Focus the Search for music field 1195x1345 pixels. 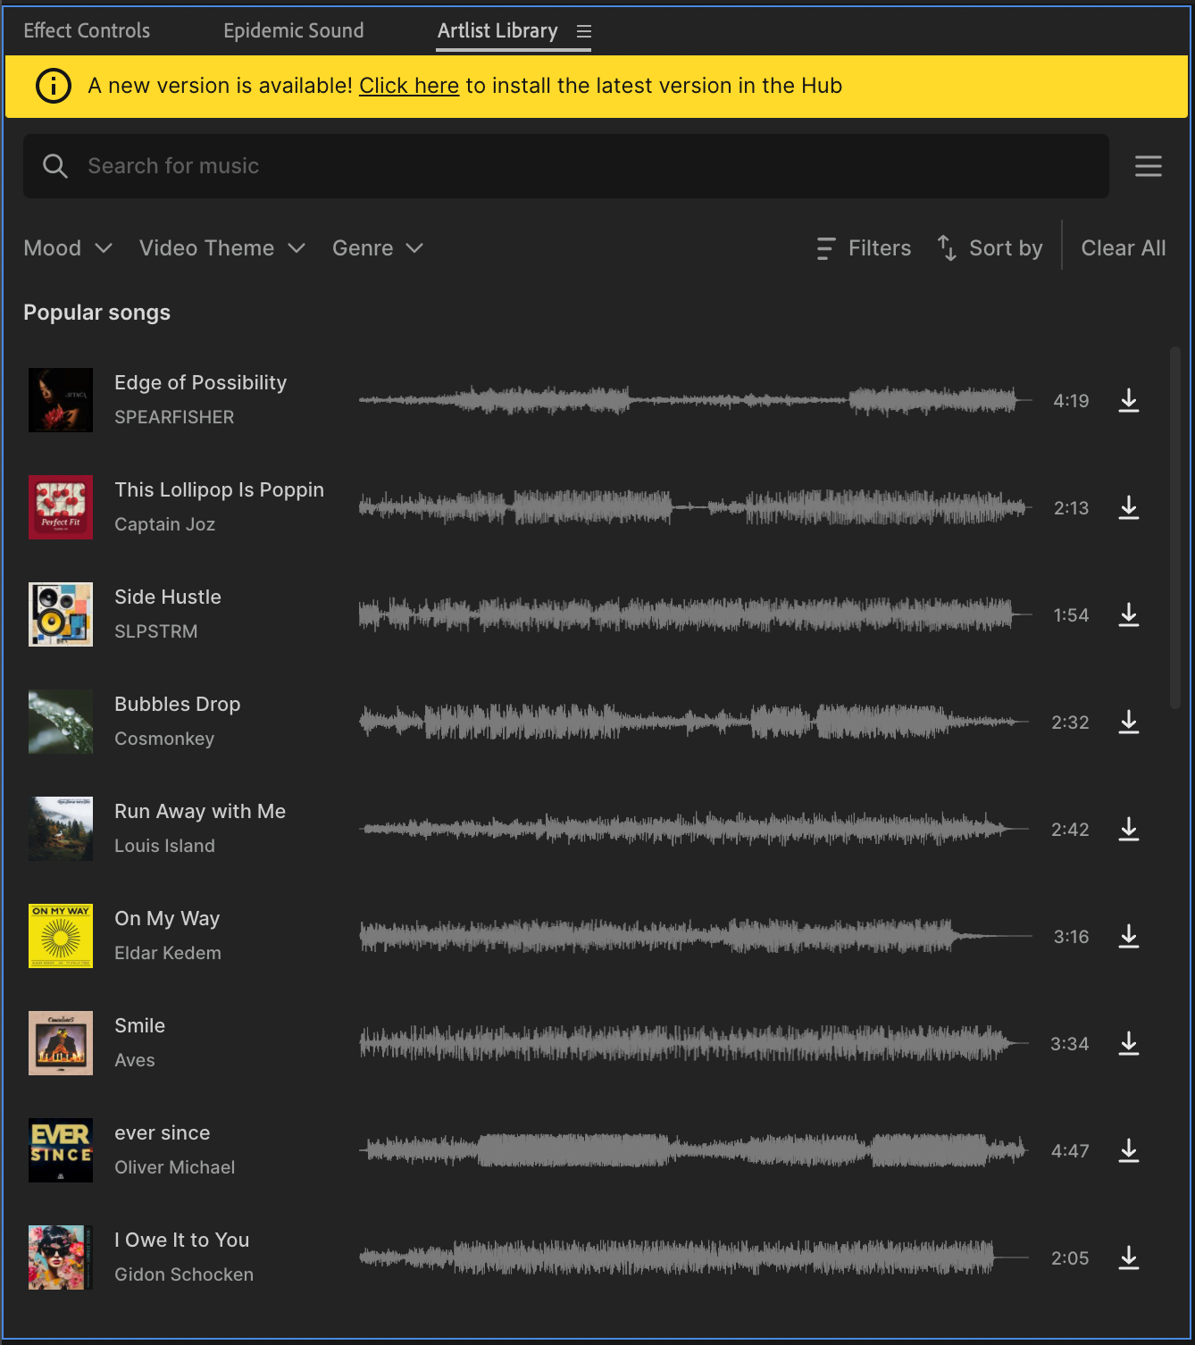pos(566,166)
